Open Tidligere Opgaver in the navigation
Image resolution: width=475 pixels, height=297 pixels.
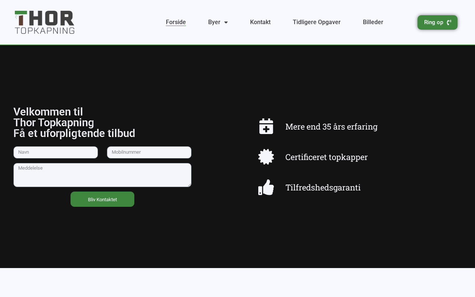pyautogui.click(x=317, y=22)
